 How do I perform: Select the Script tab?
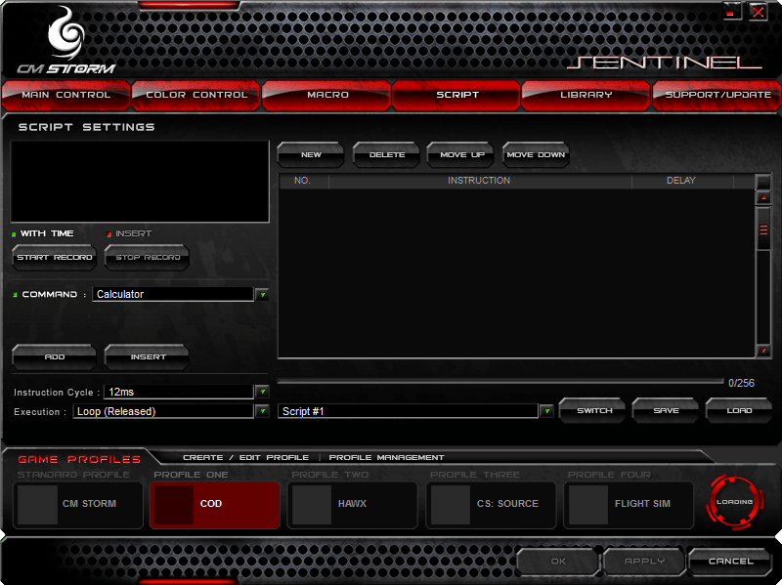coord(456,95)
